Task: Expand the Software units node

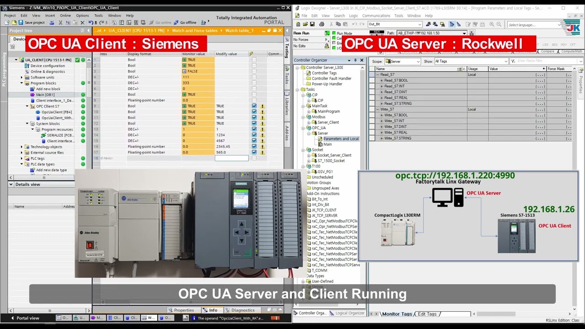Action: click(21, 77)
